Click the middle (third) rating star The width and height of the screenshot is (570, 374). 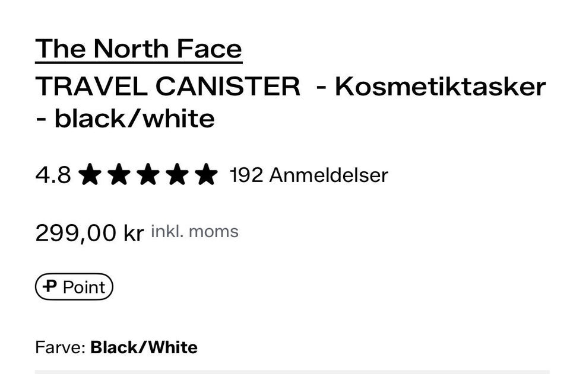pyautogui.click(x=148, y=175)
